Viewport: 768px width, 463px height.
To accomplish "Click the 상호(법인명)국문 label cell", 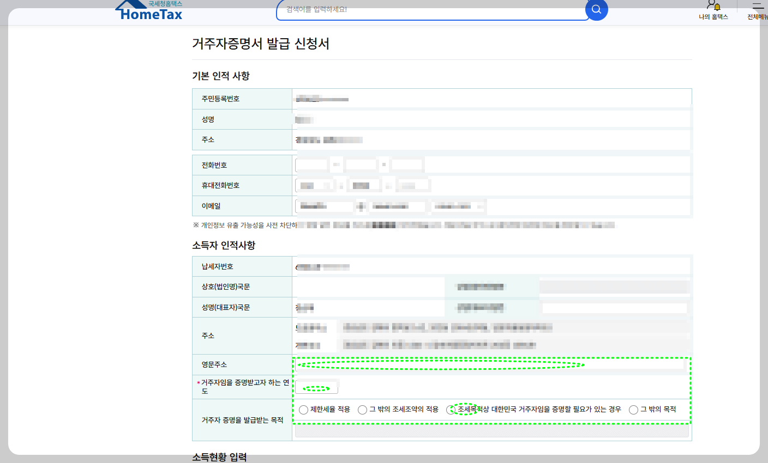I will (242, 287).
